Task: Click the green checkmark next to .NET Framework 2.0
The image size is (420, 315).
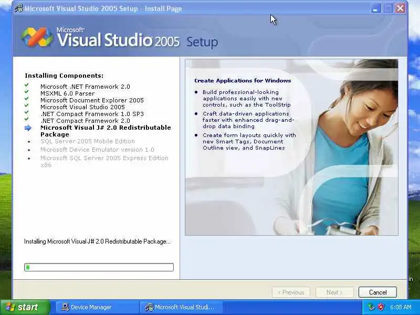Action: click(27, 85)
